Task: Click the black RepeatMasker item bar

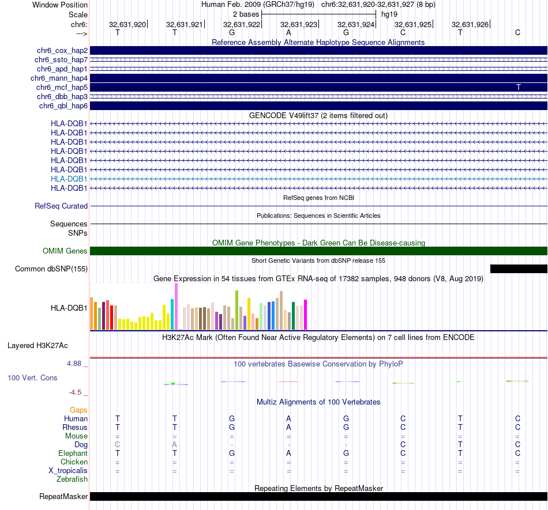Action: click(318, 496)
